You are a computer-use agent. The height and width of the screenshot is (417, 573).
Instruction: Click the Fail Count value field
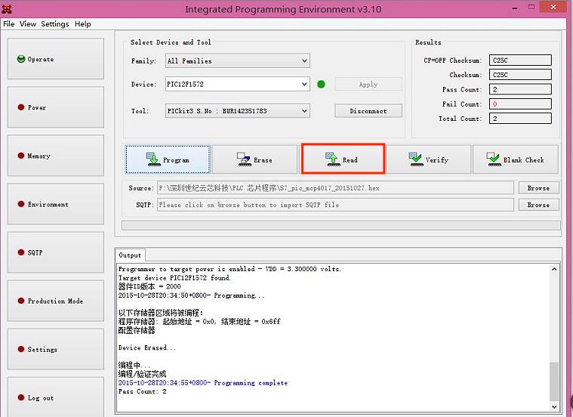click(x=520, y=104)
